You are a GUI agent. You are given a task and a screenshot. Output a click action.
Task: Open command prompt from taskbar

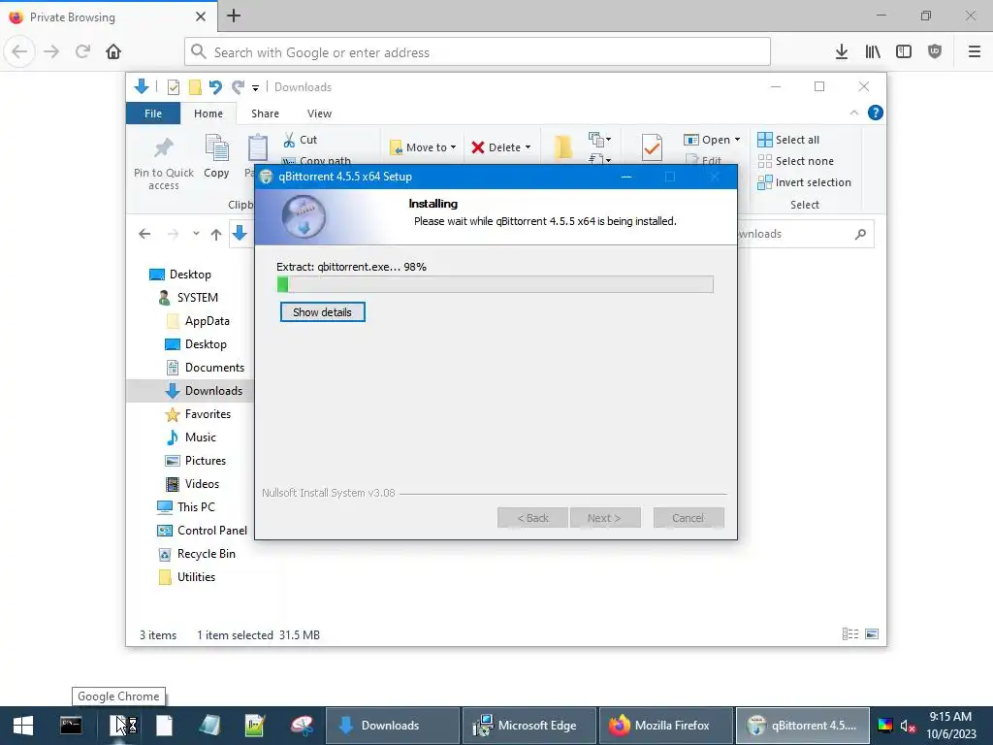click(x=70, y=726)
